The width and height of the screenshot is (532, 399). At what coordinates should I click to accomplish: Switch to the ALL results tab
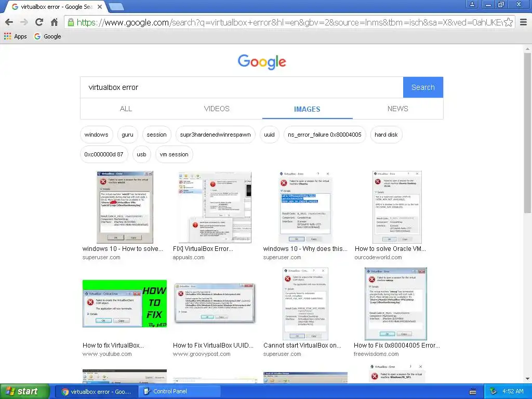coord(126,109)
